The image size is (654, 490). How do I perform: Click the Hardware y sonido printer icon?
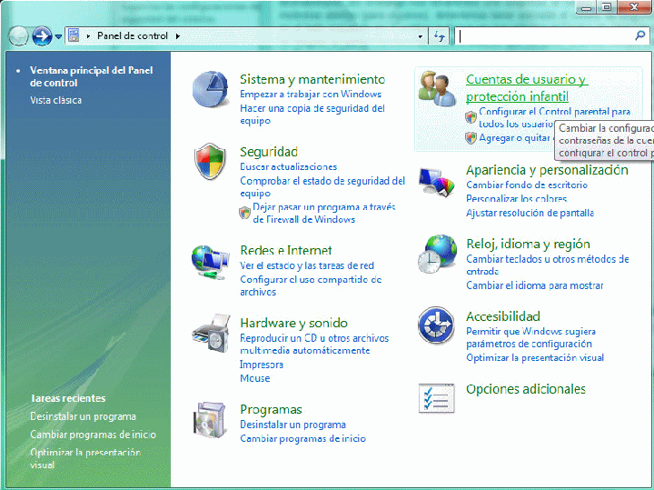coord(211,334)
